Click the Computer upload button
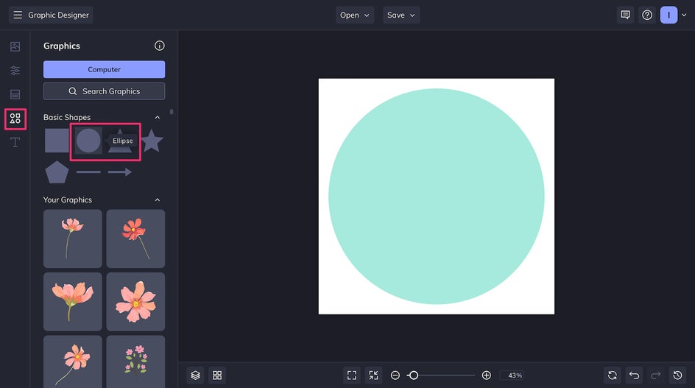This screenshot has width=695, height=388. pyautogui.click(x=104, y=70)
